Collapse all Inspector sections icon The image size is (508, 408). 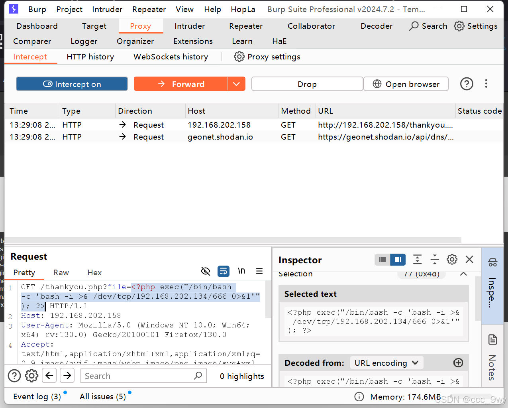435,260
